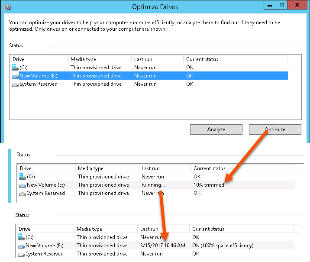Click Thin provisioned drive in the highlighted E: row

click(x=96, y=76)
